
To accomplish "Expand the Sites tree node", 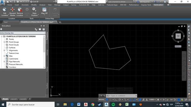I will click(x=4, y=56).
